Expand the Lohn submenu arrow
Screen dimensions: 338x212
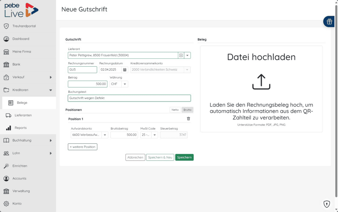(x=51, y=153)
